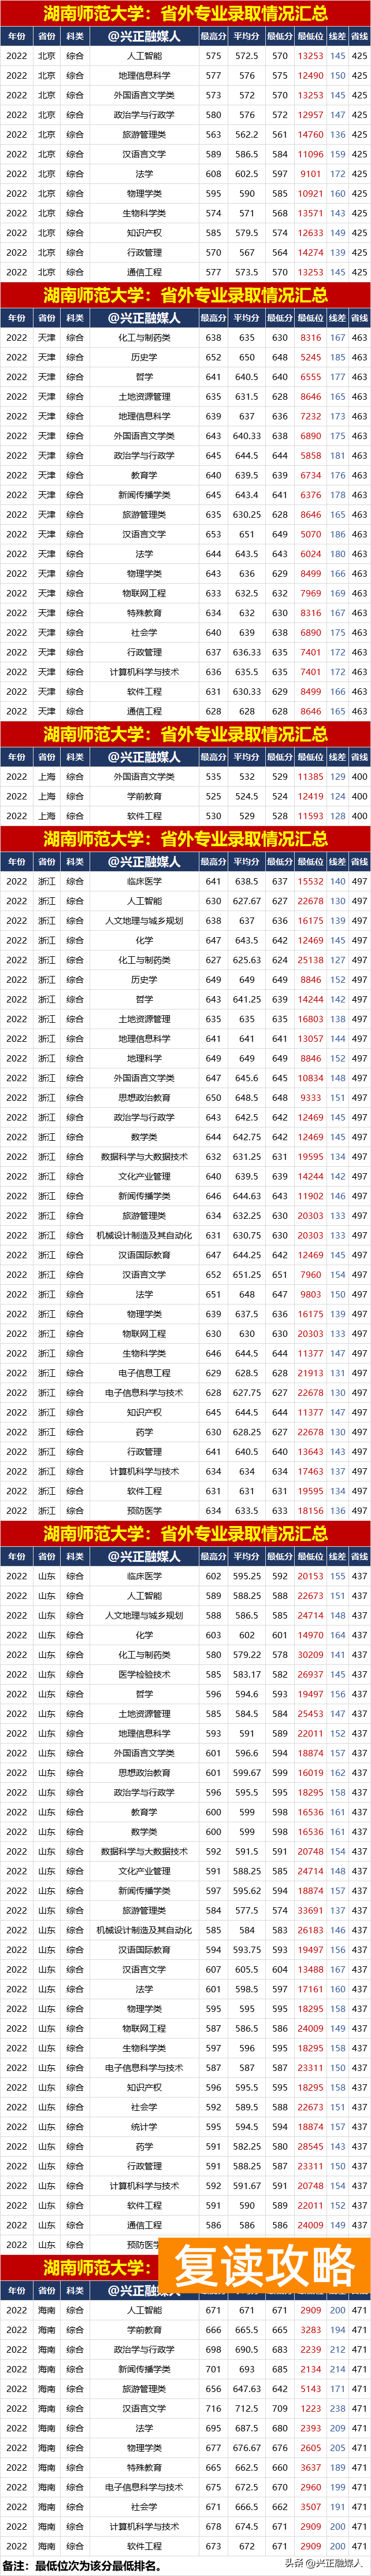Viewport: 371px width, 2576px height.
Task: Select 山东 化学 lowest rank 14970
Action: [311, 1636]
